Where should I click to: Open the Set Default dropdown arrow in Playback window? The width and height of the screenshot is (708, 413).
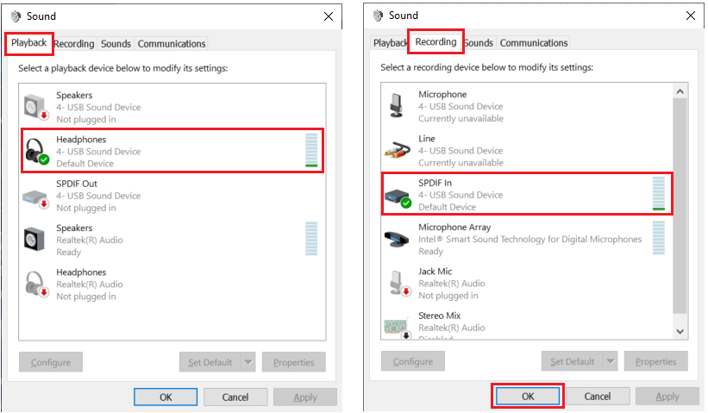(248, 362)
